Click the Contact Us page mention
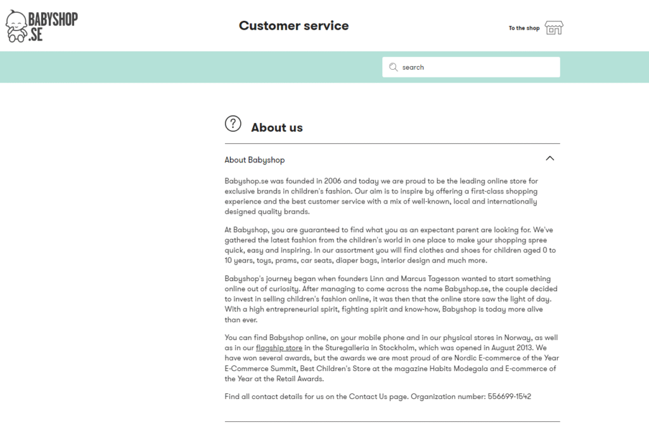 point(378,397)
